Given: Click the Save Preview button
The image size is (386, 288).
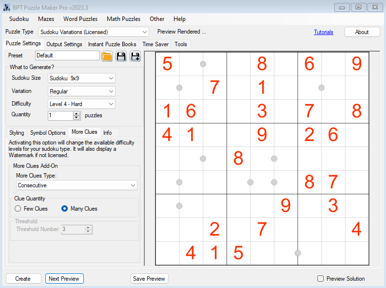Looking at the screenshot, I should [x=149, y=279].
